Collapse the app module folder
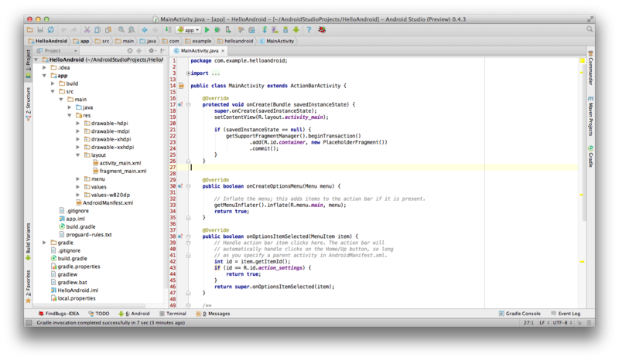This screenshot has width=619, height=360. [44, 75]
